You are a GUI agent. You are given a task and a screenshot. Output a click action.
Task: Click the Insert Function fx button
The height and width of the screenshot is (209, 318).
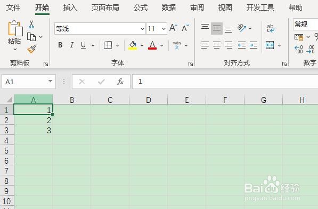[x=120, y=82]
